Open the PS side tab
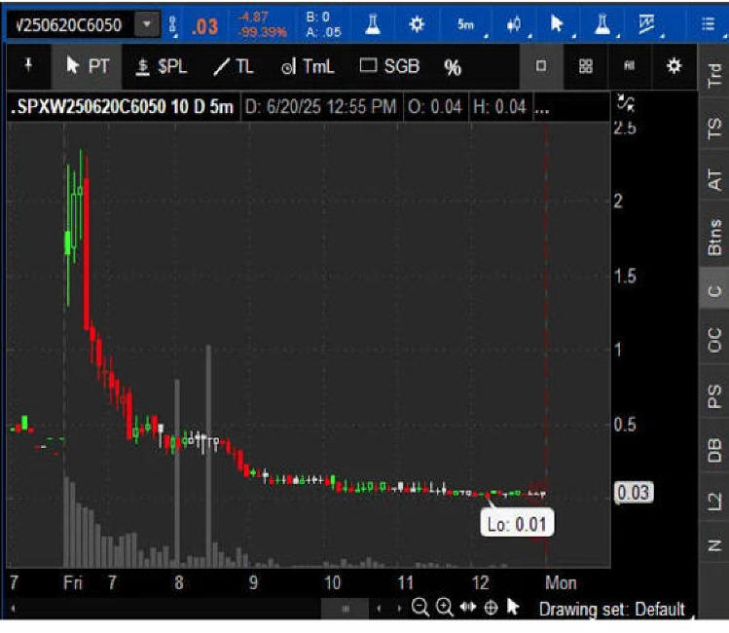This screenshot has width=729, height=633. 714,395
